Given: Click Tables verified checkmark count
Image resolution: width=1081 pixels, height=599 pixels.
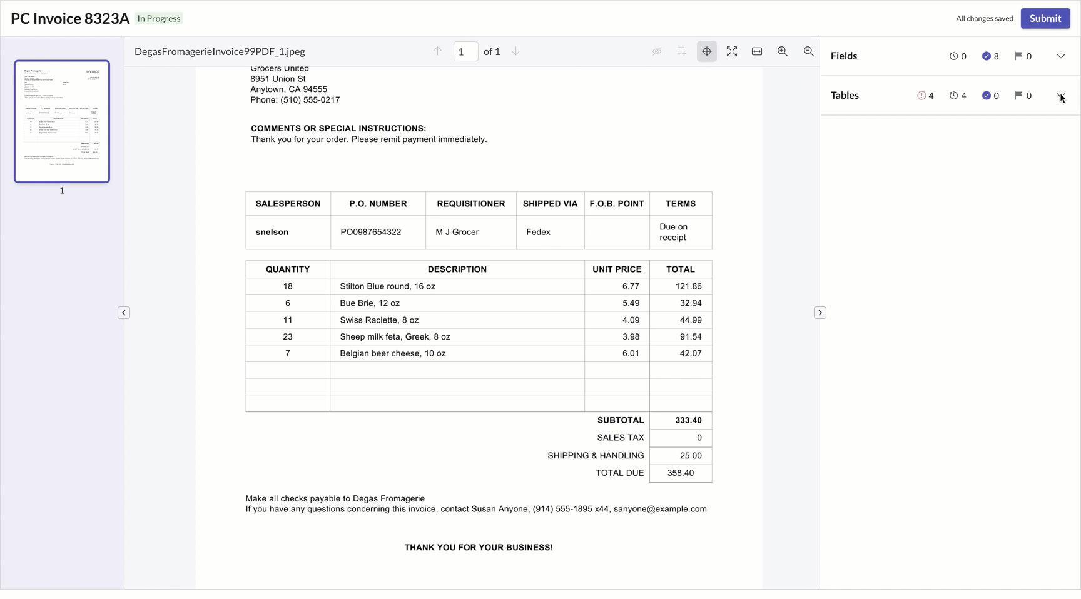Looking at the screenshot, I should [x=990, y=96].
